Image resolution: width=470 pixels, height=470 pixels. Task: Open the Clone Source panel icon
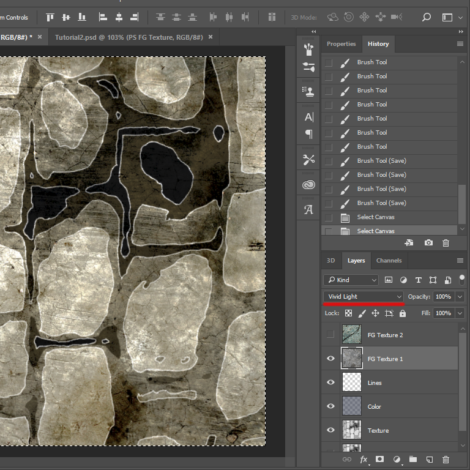point(308,91)
